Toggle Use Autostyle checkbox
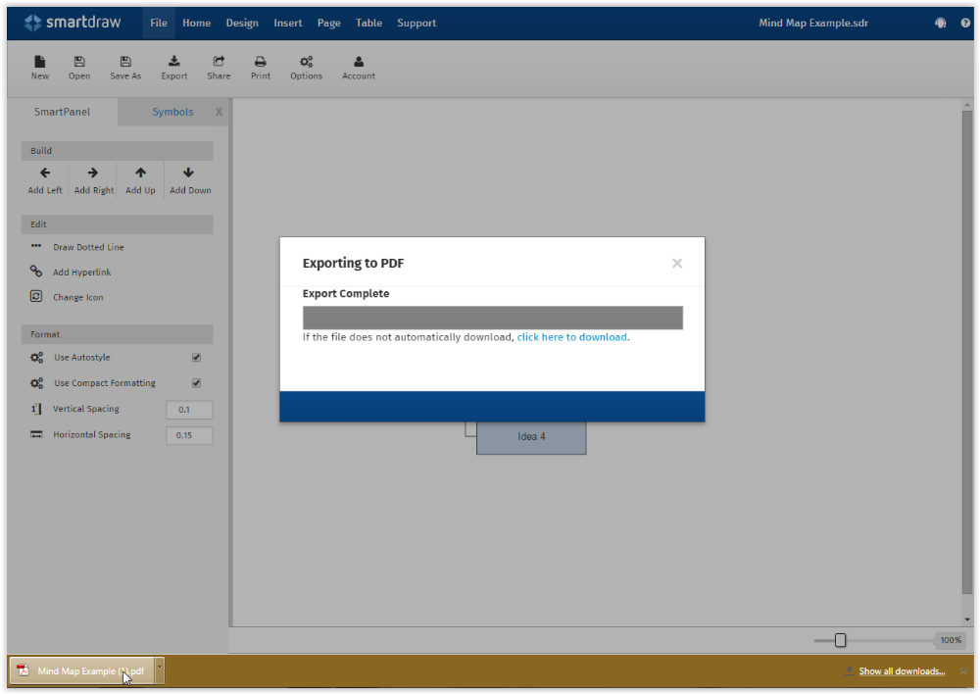Viewport: 980px width, 694px height. (x=196, y=358)
